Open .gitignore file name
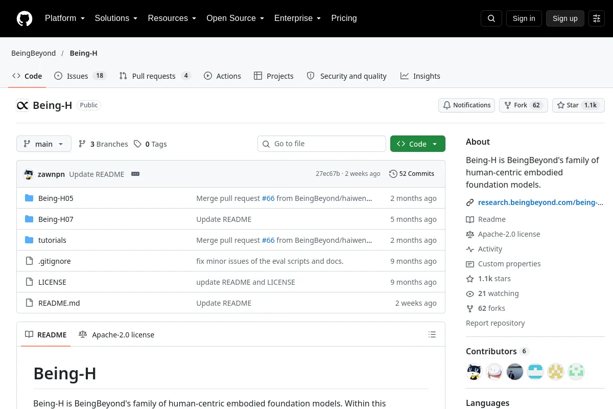 point(55,261)
